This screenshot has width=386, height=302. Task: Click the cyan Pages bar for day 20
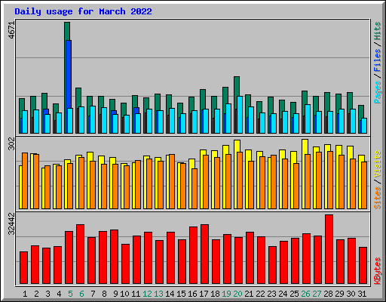(x=240, y=115)
